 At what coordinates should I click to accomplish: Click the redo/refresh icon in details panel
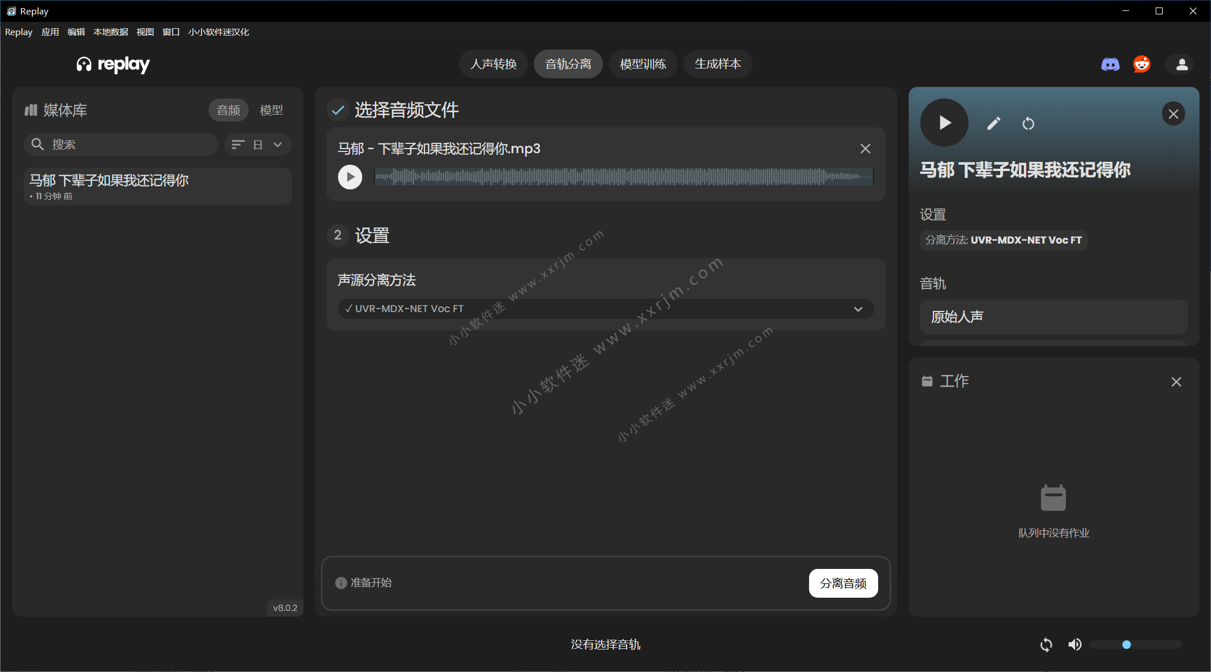1028,123
